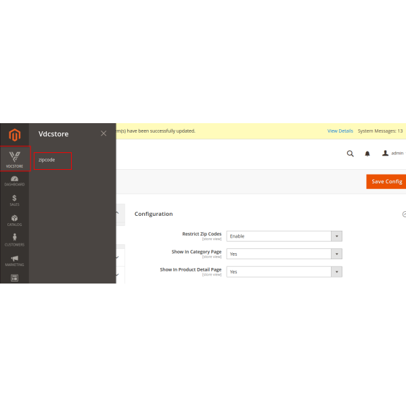This screenshot has height=406, width=406.
Task: Open the Marketing menu icon
Action: click(x=14, y=260)
